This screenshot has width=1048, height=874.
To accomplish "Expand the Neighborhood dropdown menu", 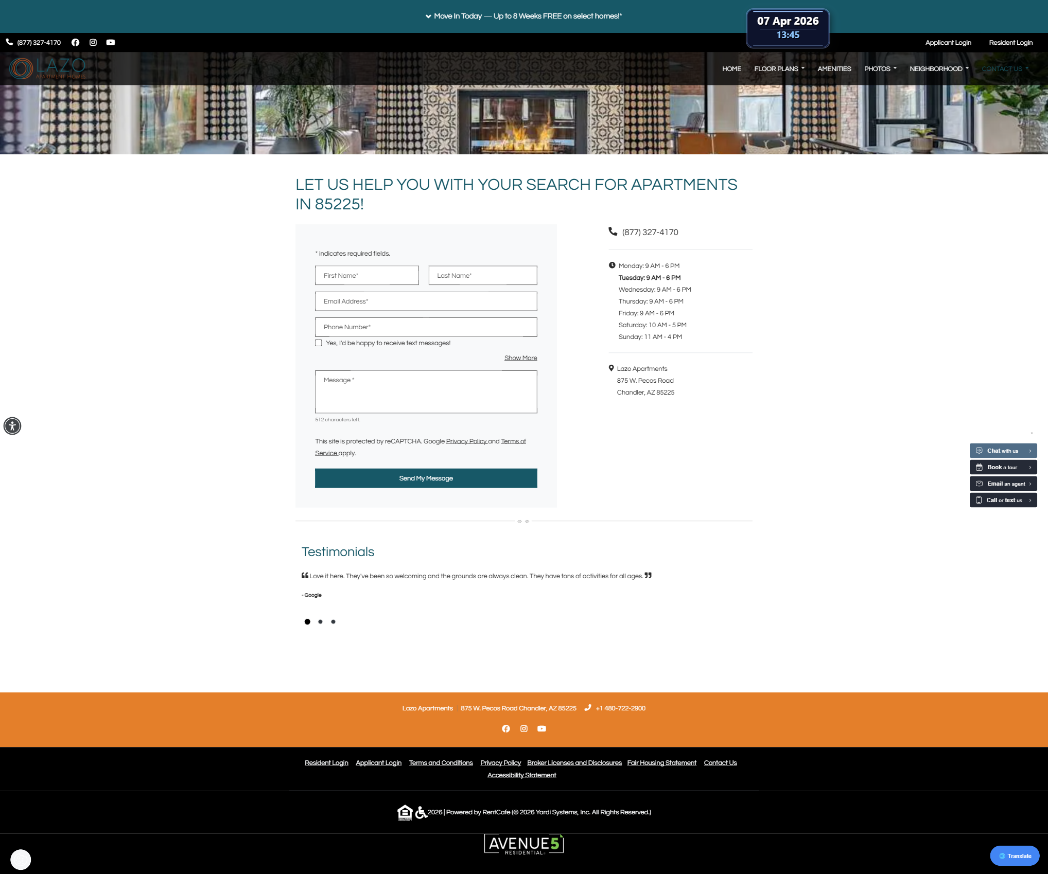I will pos(938,69).
